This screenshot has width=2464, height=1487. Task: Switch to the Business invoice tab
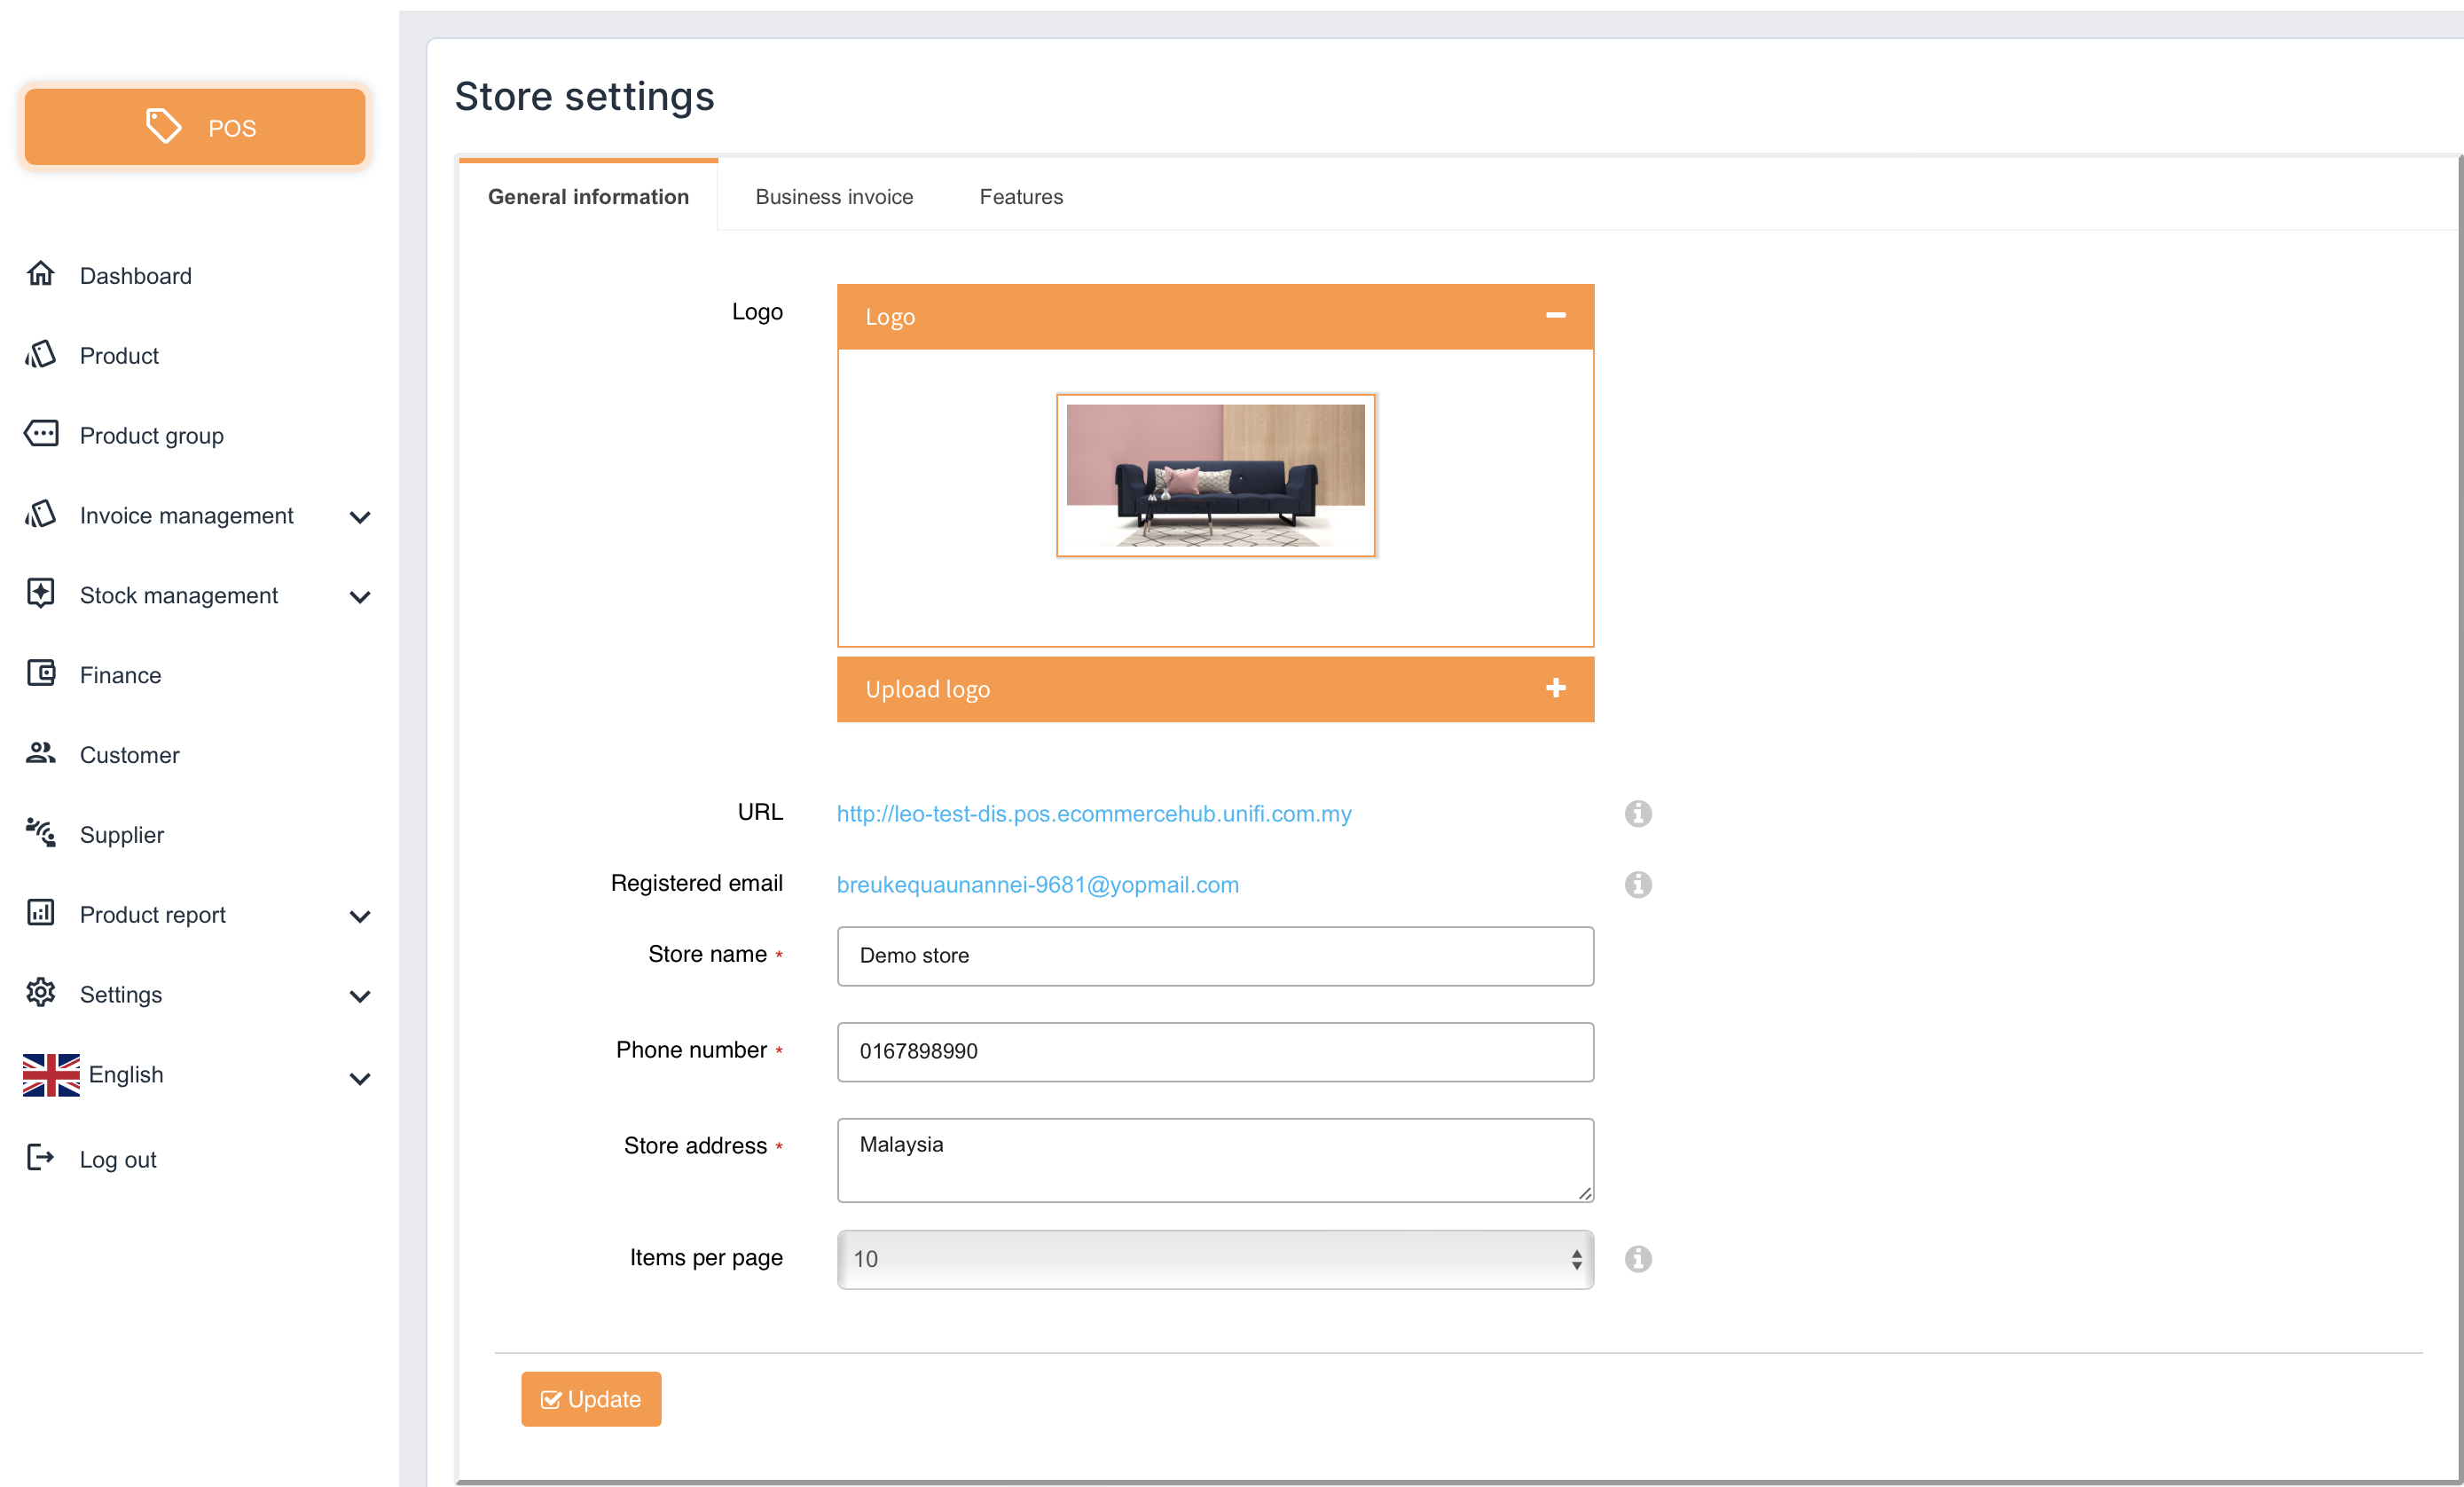pyautogui.click(x=834, y=197)
